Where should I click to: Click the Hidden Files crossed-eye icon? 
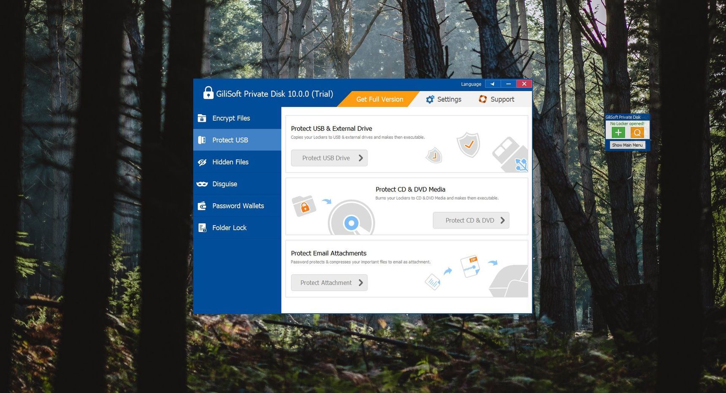pyautogui.click(x=202, y=162)
